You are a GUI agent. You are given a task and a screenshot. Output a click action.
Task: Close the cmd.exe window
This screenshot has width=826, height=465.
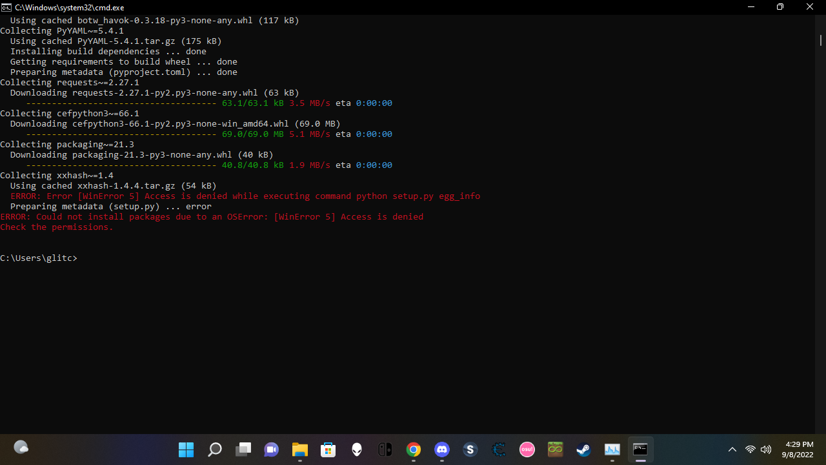pyautogui.click(x=811, y=7)
